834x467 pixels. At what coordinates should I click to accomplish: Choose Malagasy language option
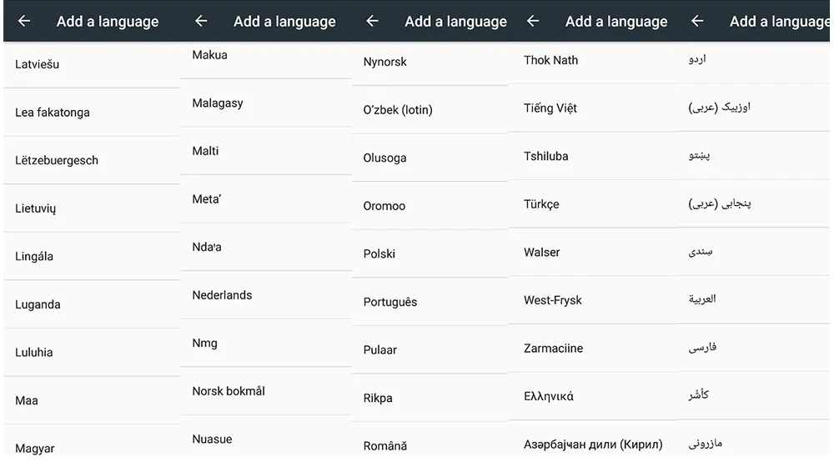pos(218,103)
